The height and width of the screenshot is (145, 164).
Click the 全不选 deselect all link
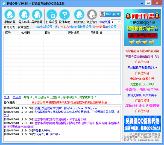17,97
